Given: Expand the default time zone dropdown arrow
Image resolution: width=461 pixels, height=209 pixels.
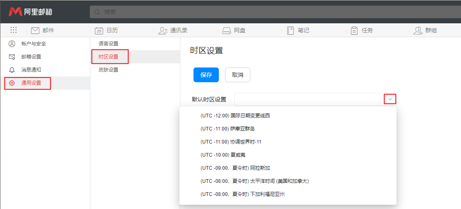Looking at the screenshot, I should pos(390,99).
